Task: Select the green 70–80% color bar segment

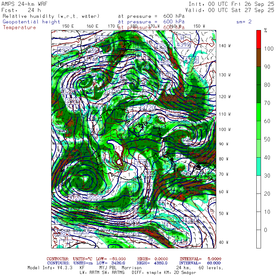Action: coord(259,94)
